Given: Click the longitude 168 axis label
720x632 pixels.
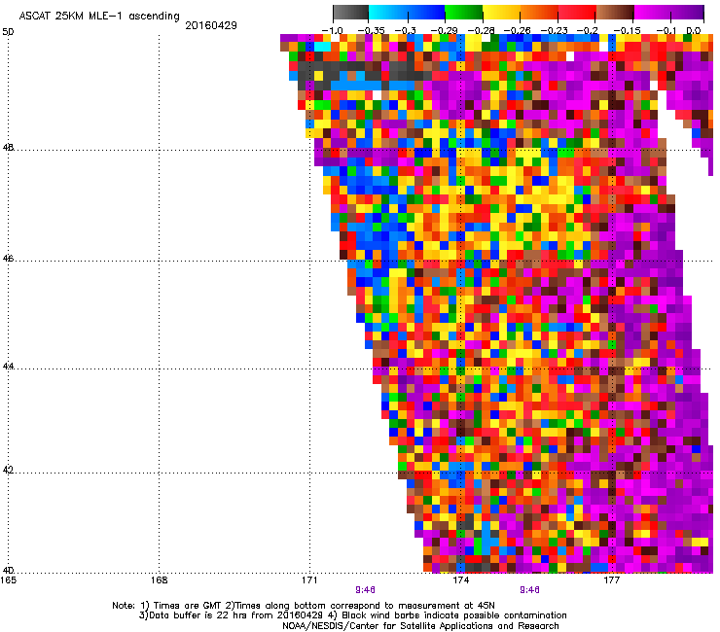Looking at the screenshot, I should tap(159, 580).
